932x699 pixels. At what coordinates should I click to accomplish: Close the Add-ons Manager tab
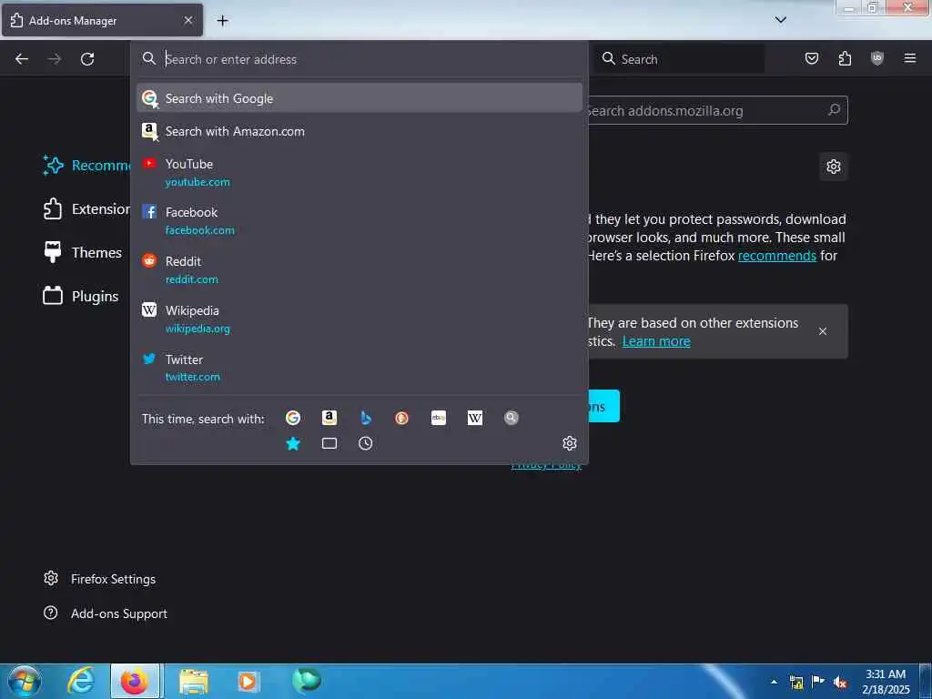tap(187, 20)
